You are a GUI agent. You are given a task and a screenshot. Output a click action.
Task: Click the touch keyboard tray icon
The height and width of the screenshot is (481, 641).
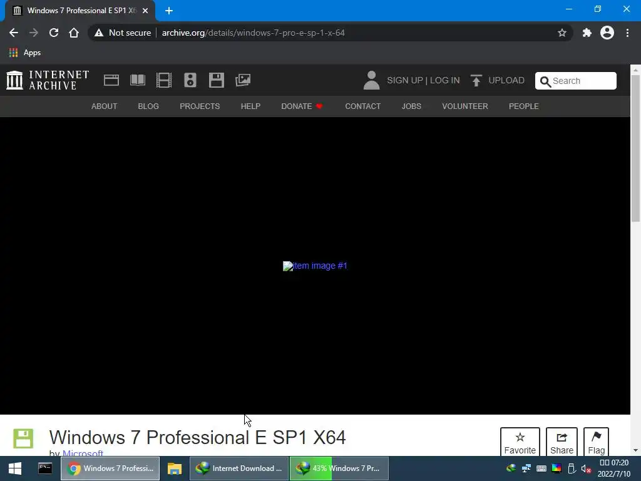point(541,468)
